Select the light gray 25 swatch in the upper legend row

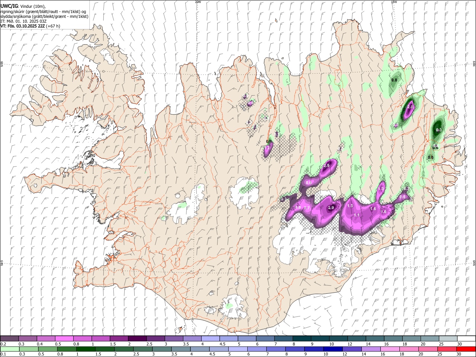tap(448, 339)
